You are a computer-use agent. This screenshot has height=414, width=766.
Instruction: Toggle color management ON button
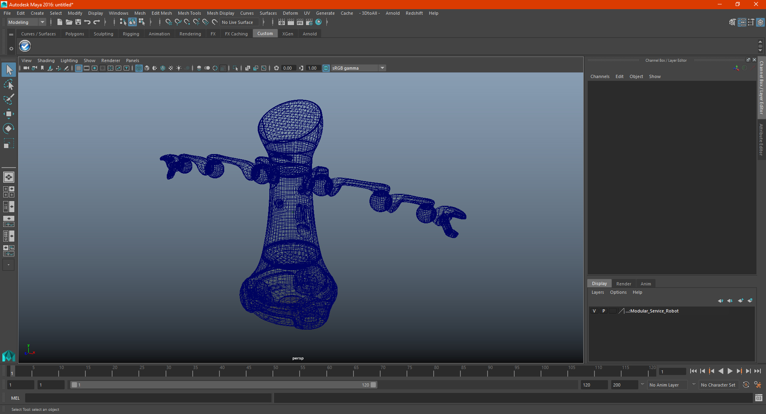click(x=326, y=68)
